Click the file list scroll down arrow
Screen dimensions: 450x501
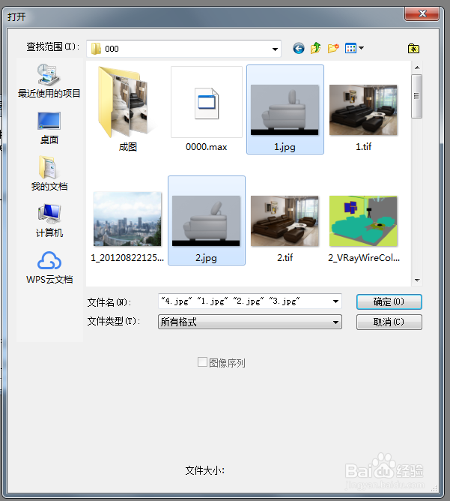click(x=417, y=280)
